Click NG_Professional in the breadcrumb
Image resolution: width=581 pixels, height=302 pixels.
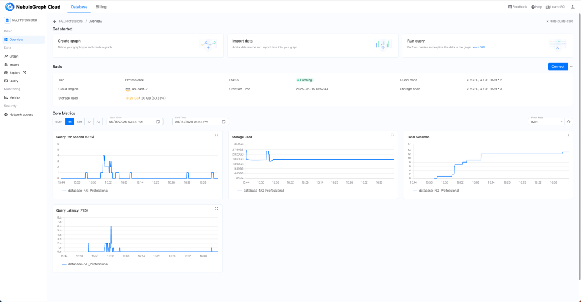tap(71, 21)
